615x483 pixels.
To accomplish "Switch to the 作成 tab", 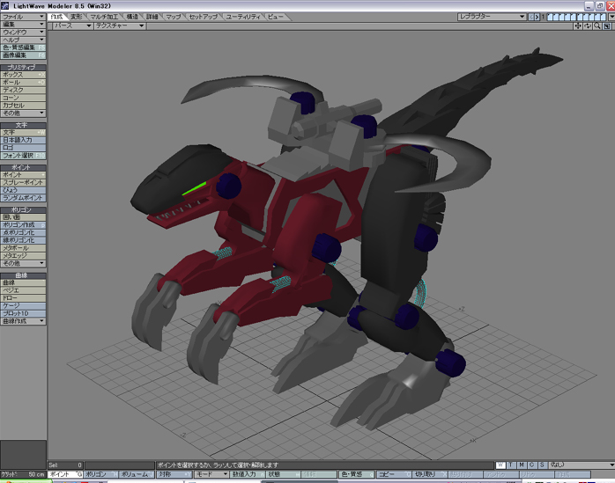I will [x=56, y=17].
